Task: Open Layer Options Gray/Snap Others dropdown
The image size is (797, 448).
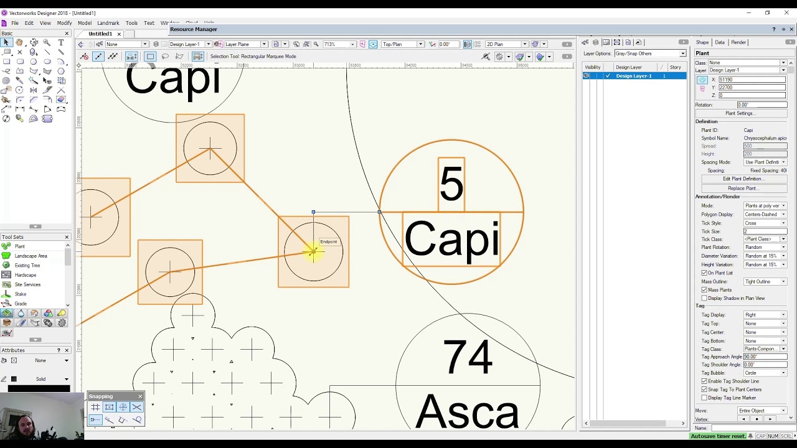Action: pos(650,54)
